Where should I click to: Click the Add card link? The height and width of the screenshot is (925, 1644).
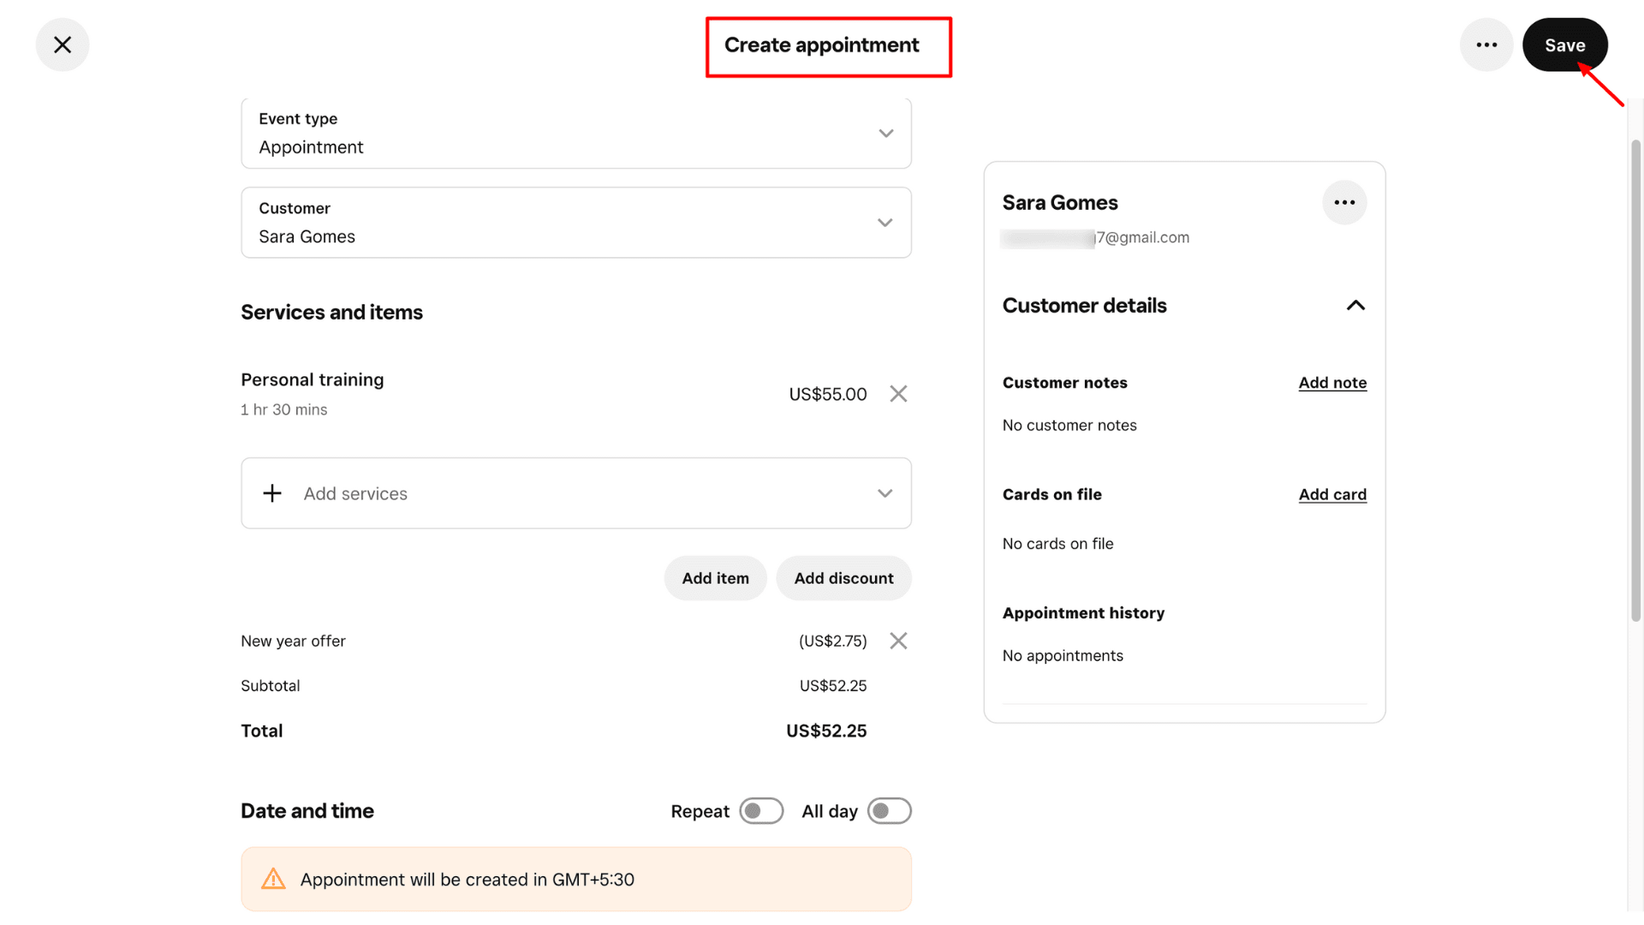pyautogui.click(x=1332, y=494)
